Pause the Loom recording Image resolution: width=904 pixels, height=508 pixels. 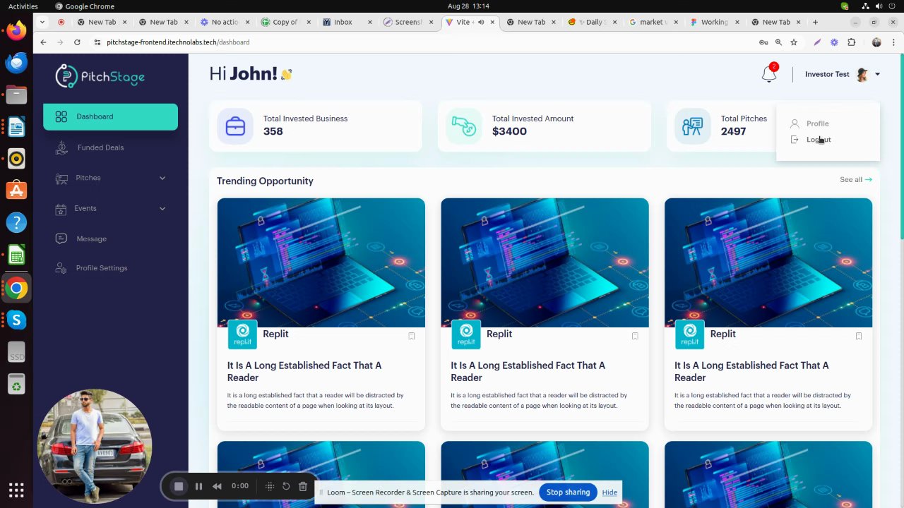198,486
